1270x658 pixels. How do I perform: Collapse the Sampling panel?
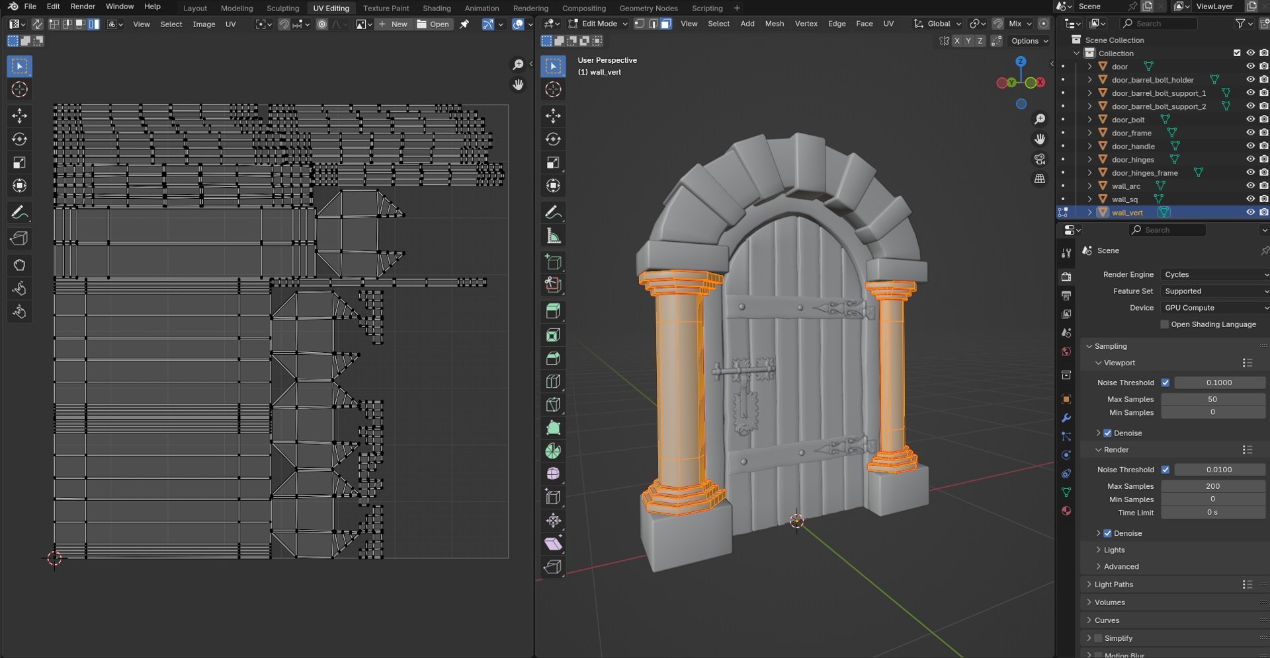coord(1110,346)
